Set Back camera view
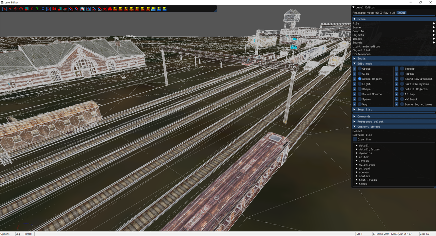The height and width of the screenshot is (236, 436). tap(120, 9)
